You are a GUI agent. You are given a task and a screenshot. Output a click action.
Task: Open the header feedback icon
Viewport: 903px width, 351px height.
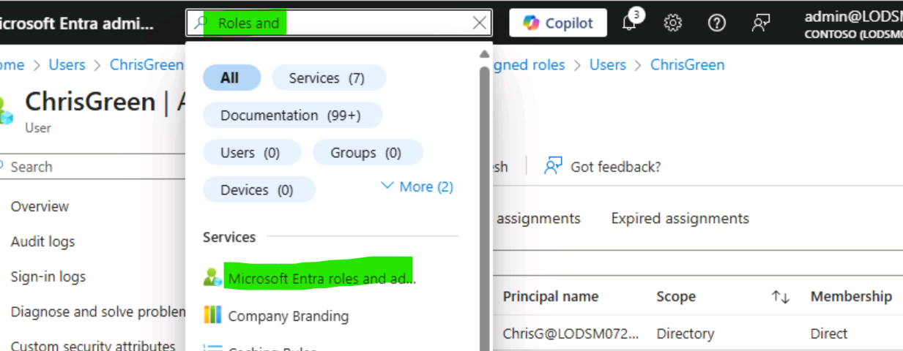coord(761,23)
